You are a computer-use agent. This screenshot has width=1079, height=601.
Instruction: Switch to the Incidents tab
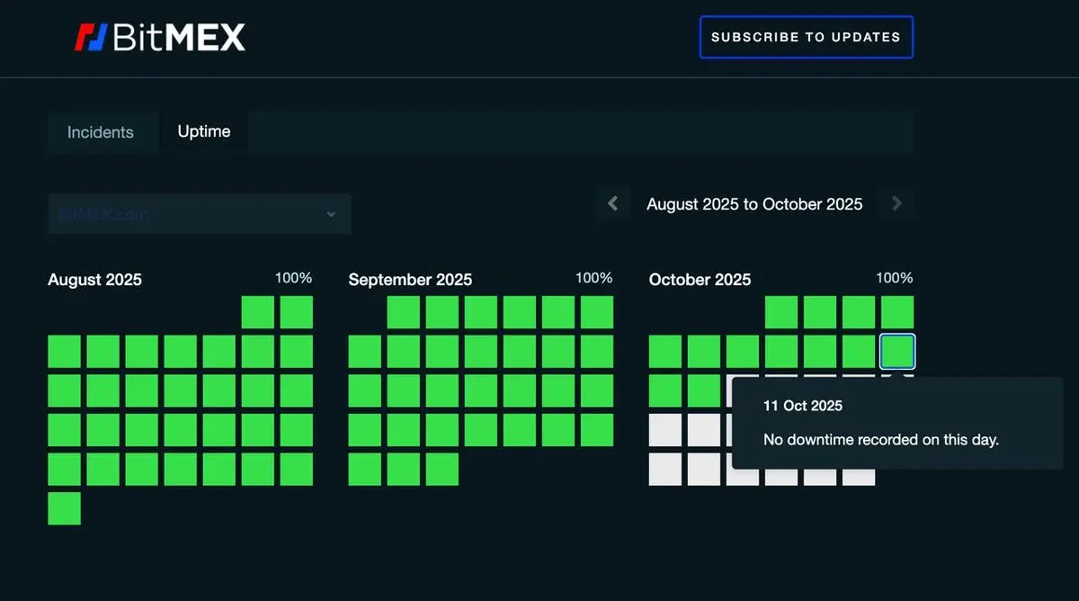[101, 132]
